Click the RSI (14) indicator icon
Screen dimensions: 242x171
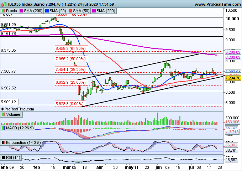pos(3,157)
